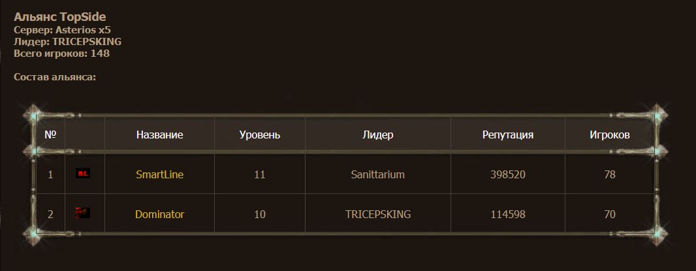Click the Репутация column header

508,135
